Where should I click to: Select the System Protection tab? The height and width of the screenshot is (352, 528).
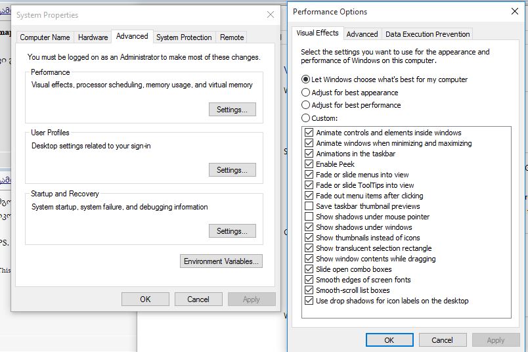pyautogui.click(x=184, y=37)
